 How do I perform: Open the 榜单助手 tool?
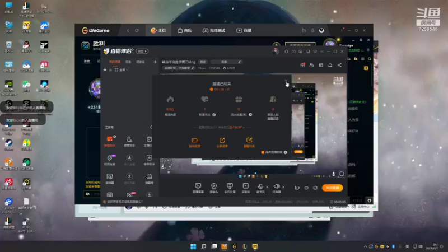coord(149,160)
